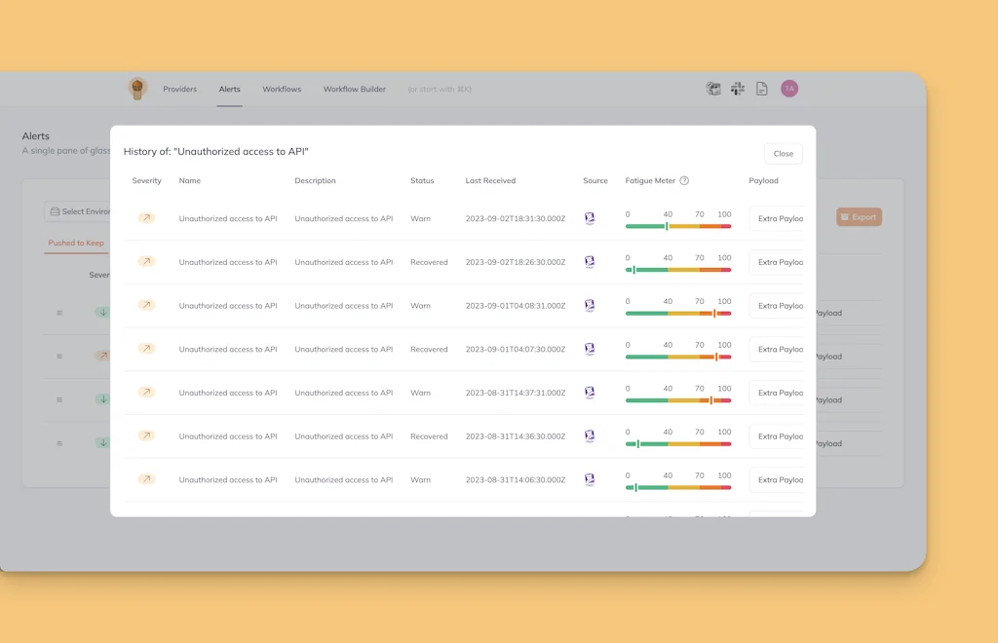Open the documentation file icon
The width and height of the screenshot is (998, 643).
click(762, 89)
